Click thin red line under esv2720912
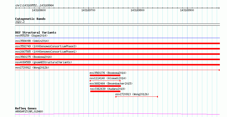Screen dimensions: 227x117 [x=117, y=70]
